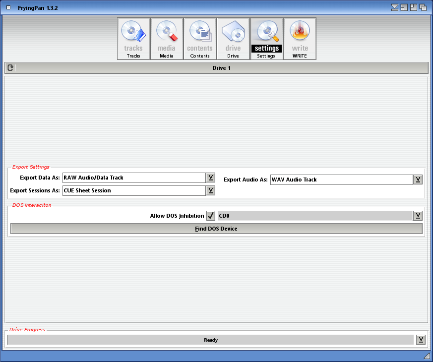433x362 pixels.
Task: Open the Export Audio As dropdown arrow
Action: tap(418, 180)
